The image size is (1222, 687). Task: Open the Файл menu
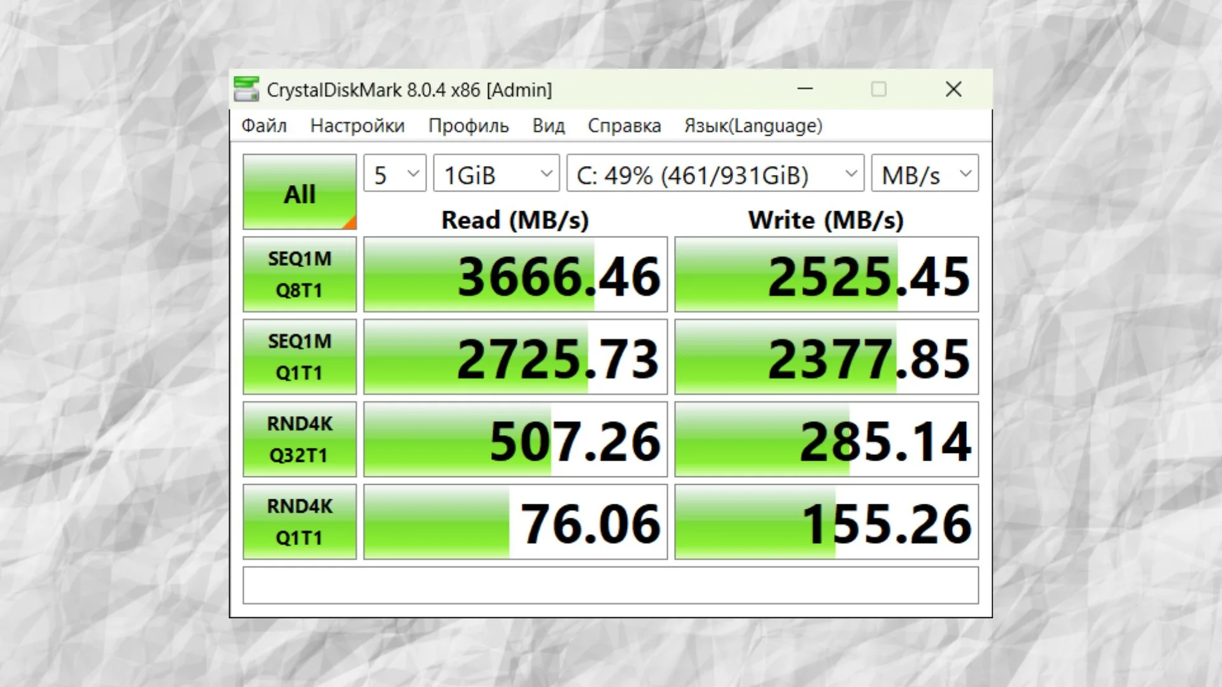click(x=264, y=126)
